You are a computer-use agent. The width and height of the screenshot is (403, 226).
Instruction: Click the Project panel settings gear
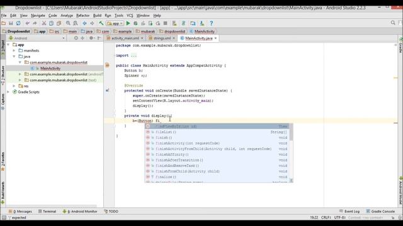coord(91,38)
